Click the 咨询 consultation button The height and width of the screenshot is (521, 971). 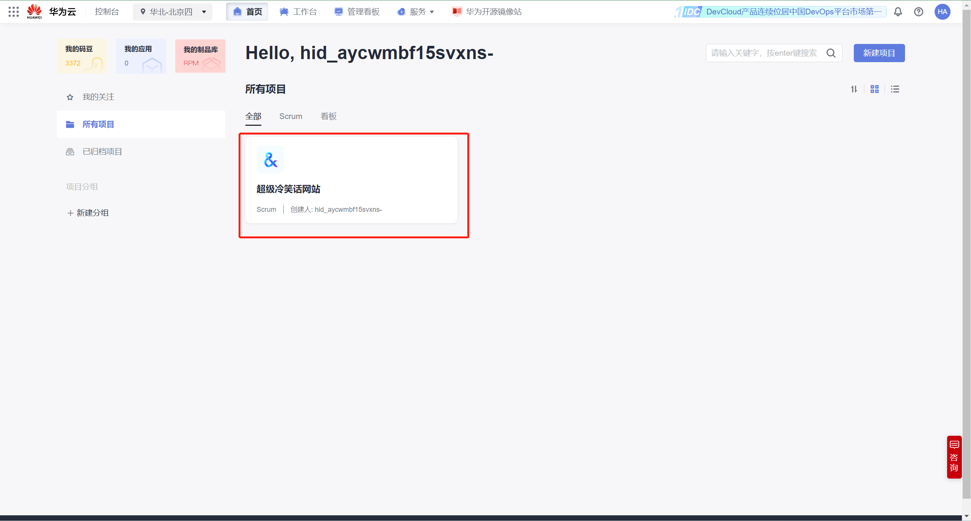click(954, 457)
